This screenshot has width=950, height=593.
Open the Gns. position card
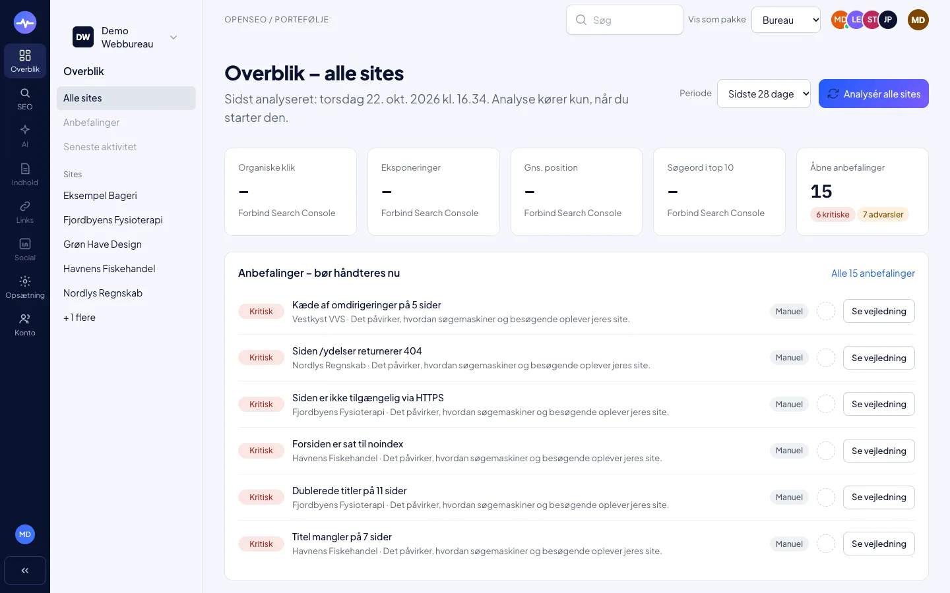[x=577, y=192]
